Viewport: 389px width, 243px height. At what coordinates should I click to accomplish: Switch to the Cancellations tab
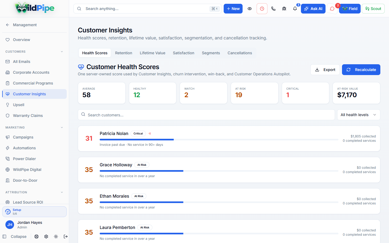point(240,53)
